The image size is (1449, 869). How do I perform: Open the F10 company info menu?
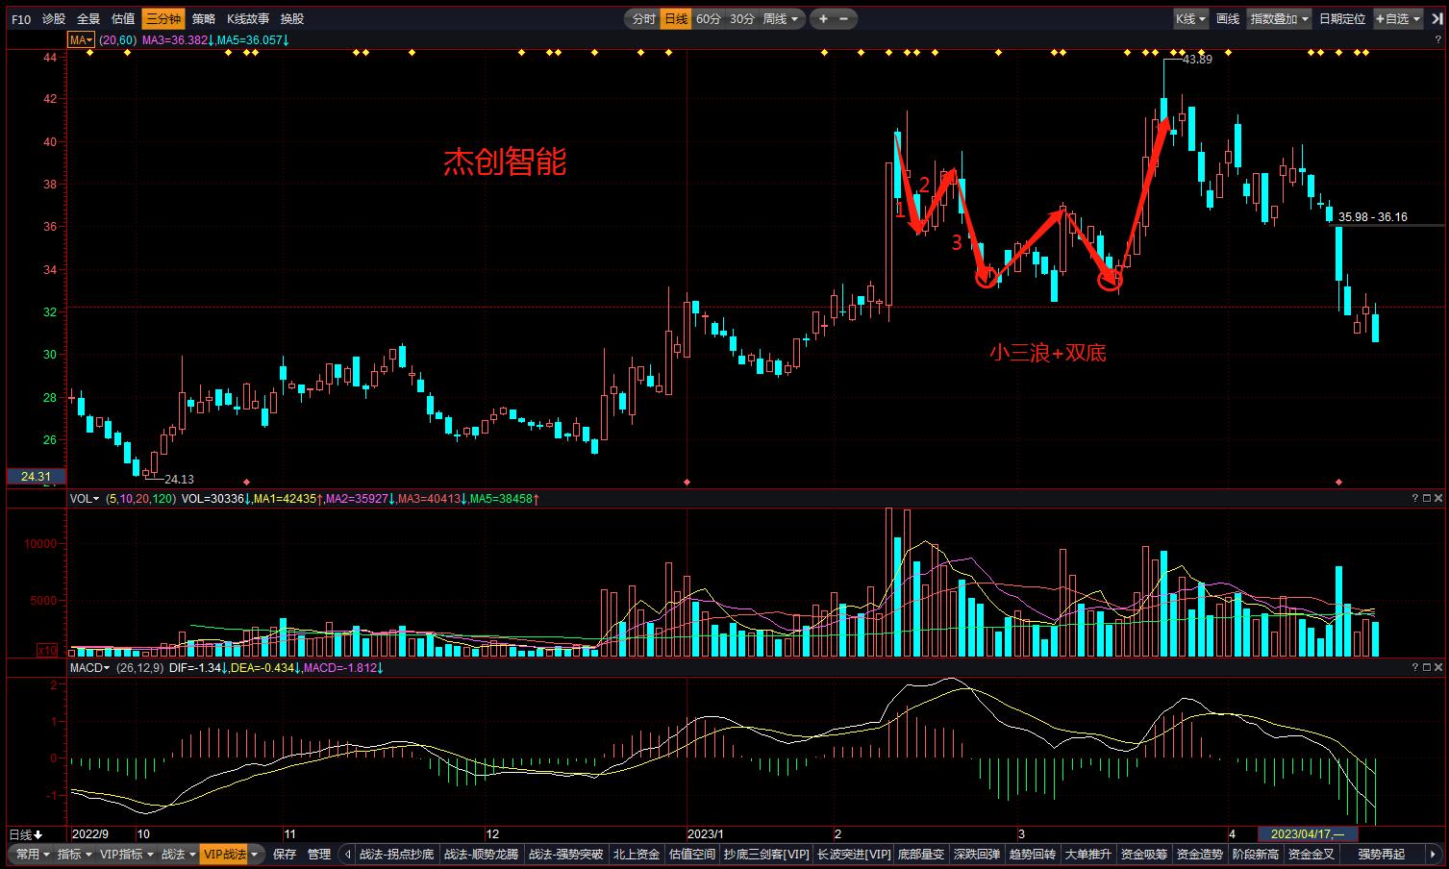[21, 19]
